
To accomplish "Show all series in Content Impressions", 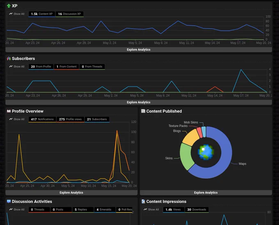I will tap(151, 209).
